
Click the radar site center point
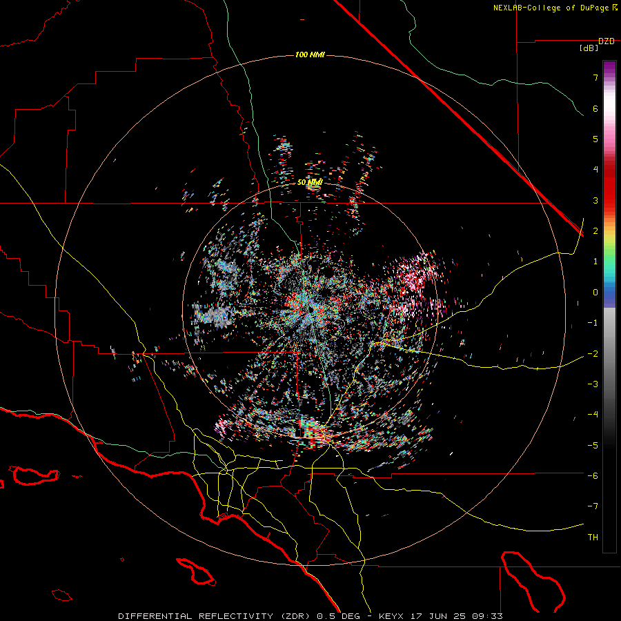tap(311, 309)
